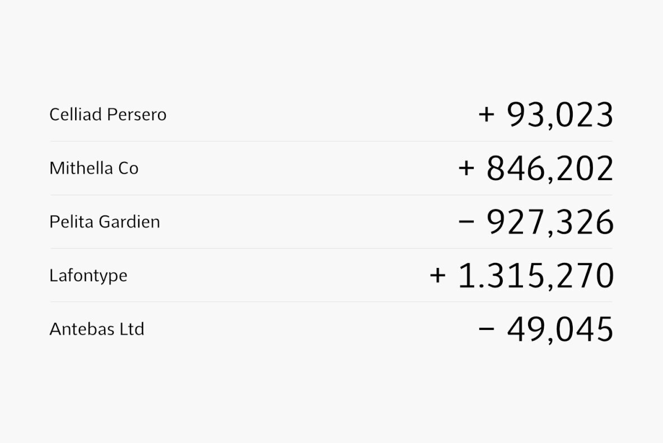Screen dimensions: 663x443
Task: Choose the Lafontype company name
Action: point(88,276)
